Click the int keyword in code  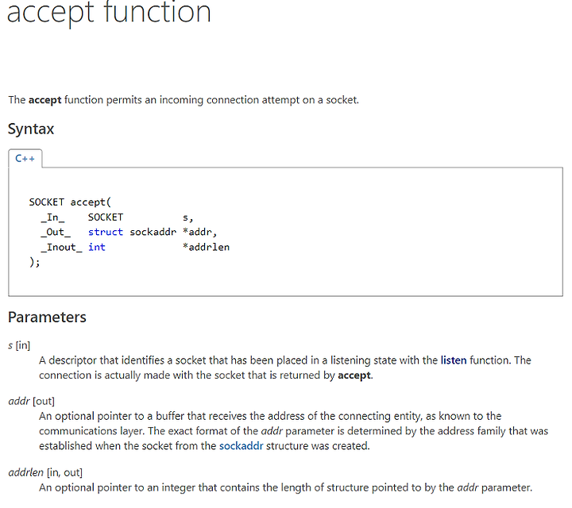(97, 247)
